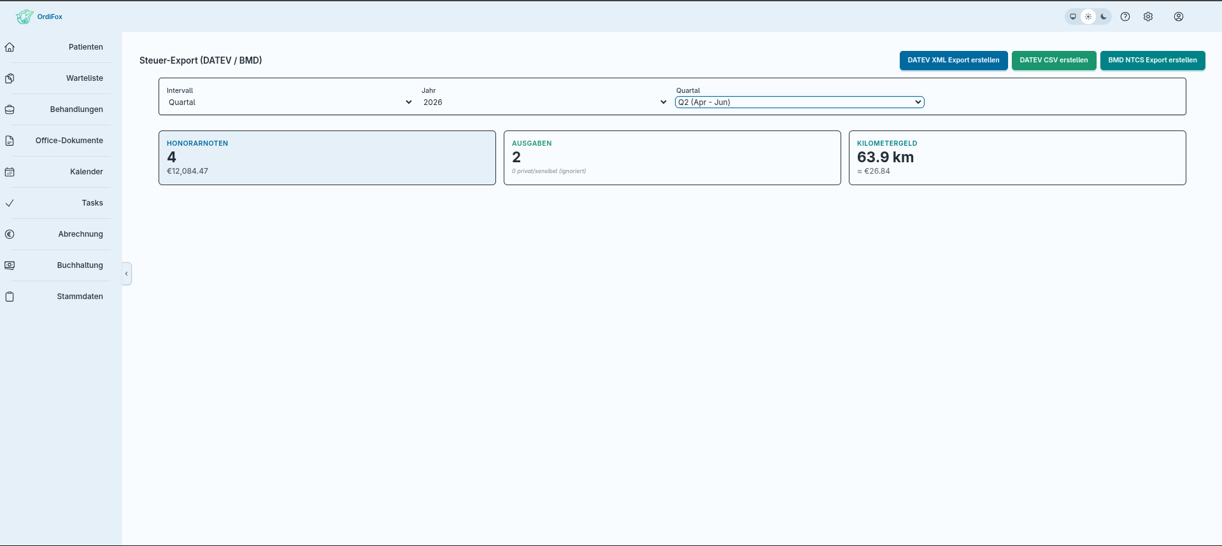The image size is (1222, 546).
Task: Click the document icon beside Office-Dokumente
Action: click(10, 141)
